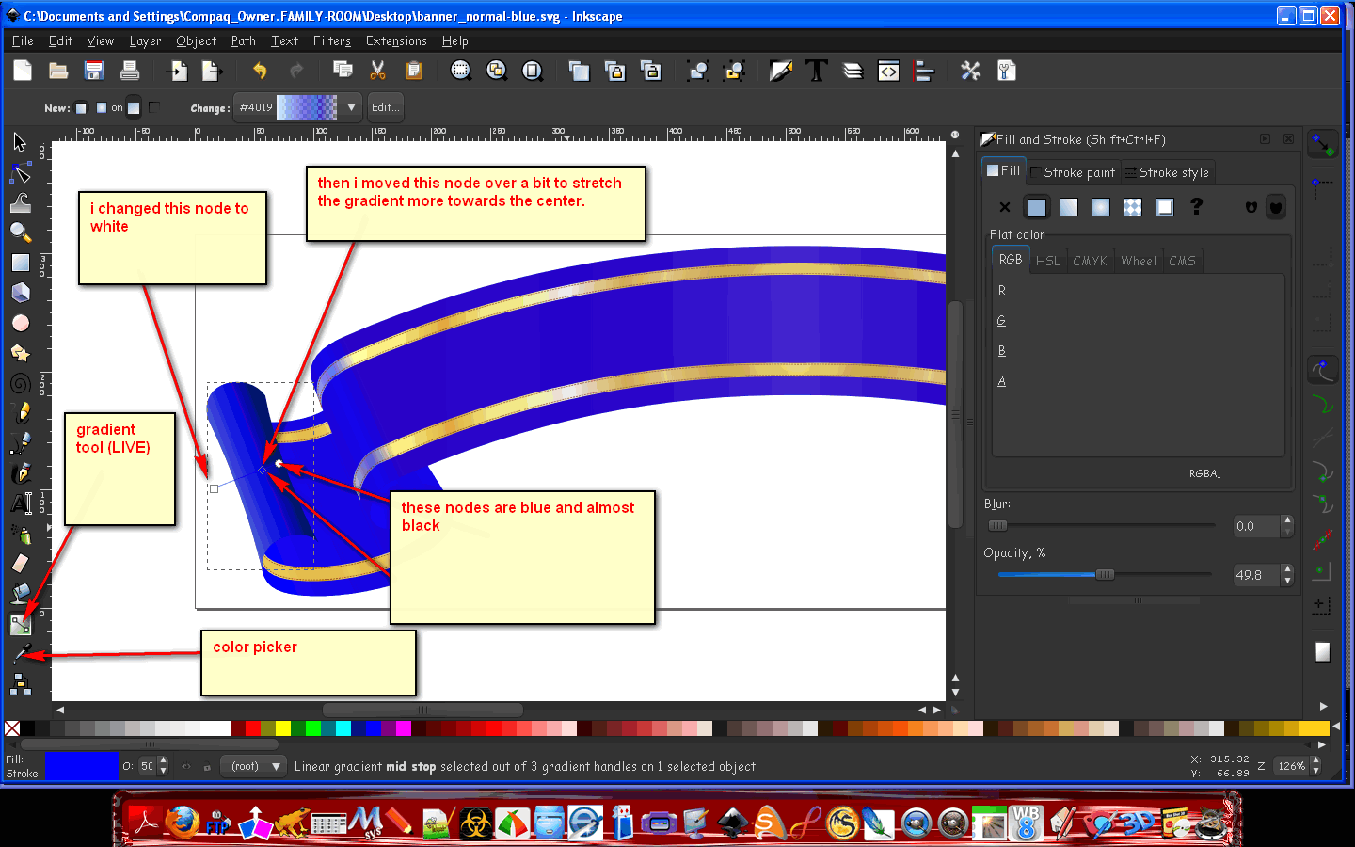Toggle create gradient on stroke

pyautogui.click(x=154, y=107)
